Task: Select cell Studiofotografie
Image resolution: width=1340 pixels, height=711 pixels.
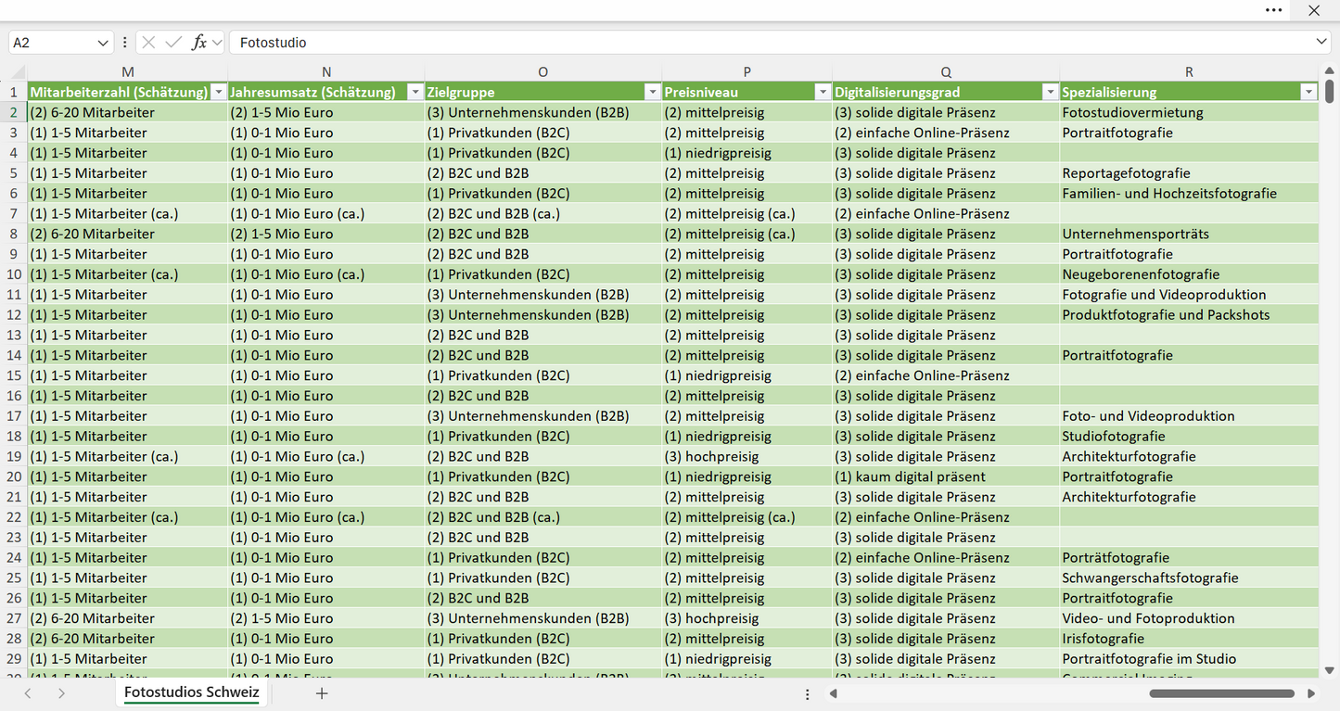Action: click(x=1189, y=437)
